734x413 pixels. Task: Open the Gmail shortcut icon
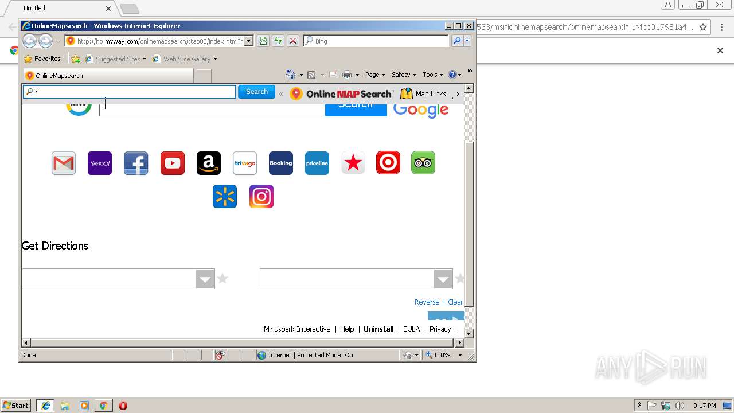pyautogui.click(x=64, y=163)
